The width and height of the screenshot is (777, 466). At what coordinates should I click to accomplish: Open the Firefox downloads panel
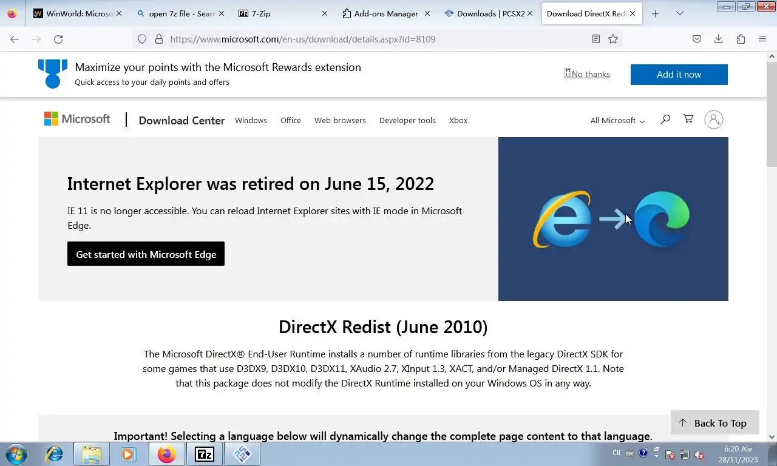(x=719, y=39)
